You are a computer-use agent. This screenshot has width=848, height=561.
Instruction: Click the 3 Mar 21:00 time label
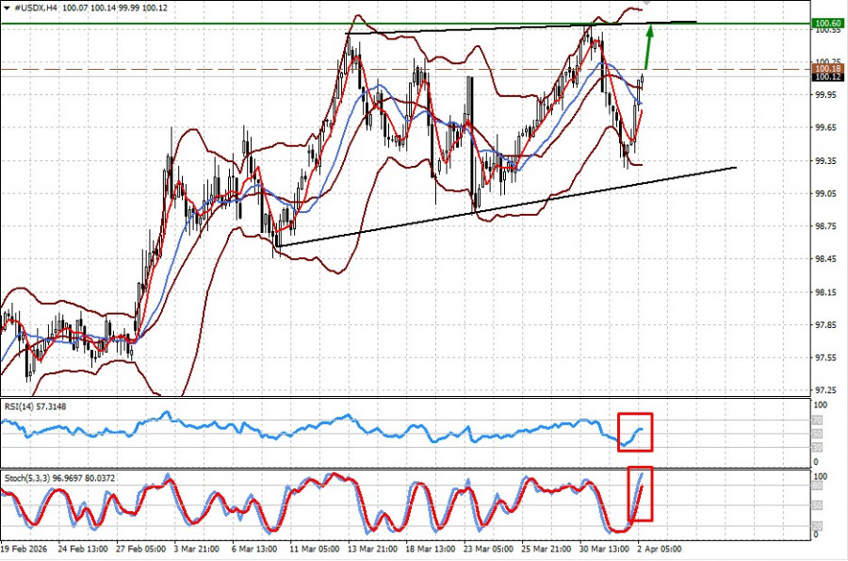pyautogui.click(x=196, y=549)
